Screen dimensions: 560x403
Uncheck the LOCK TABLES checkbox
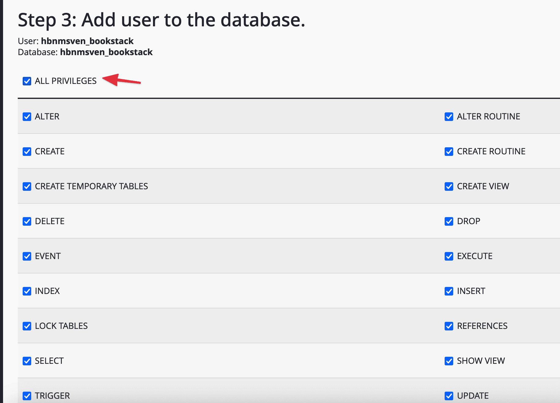click(27, 326)
